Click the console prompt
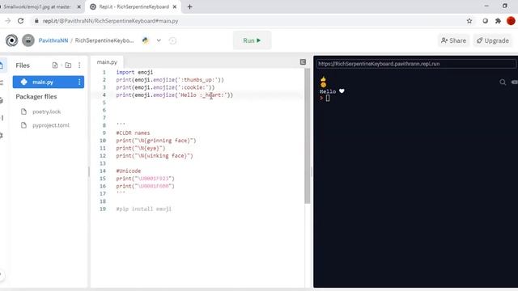Viewport: 518px width, 291px height. coord(325,98)
